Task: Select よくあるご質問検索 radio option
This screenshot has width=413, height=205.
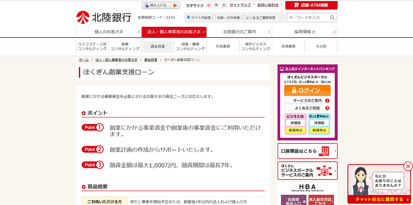Action: tap(243, 17)
